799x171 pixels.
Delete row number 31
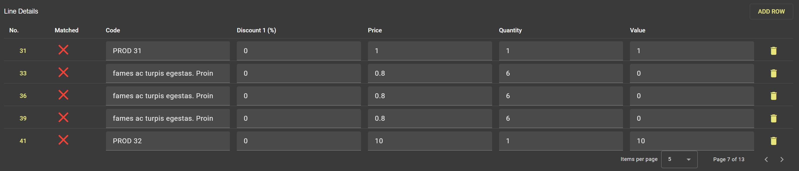[773, 51]
